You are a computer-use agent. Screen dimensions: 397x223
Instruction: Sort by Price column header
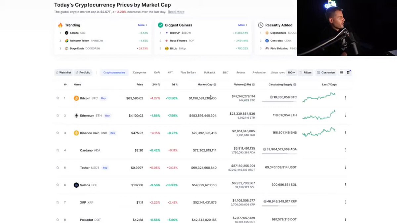click(x=140, y=85)
